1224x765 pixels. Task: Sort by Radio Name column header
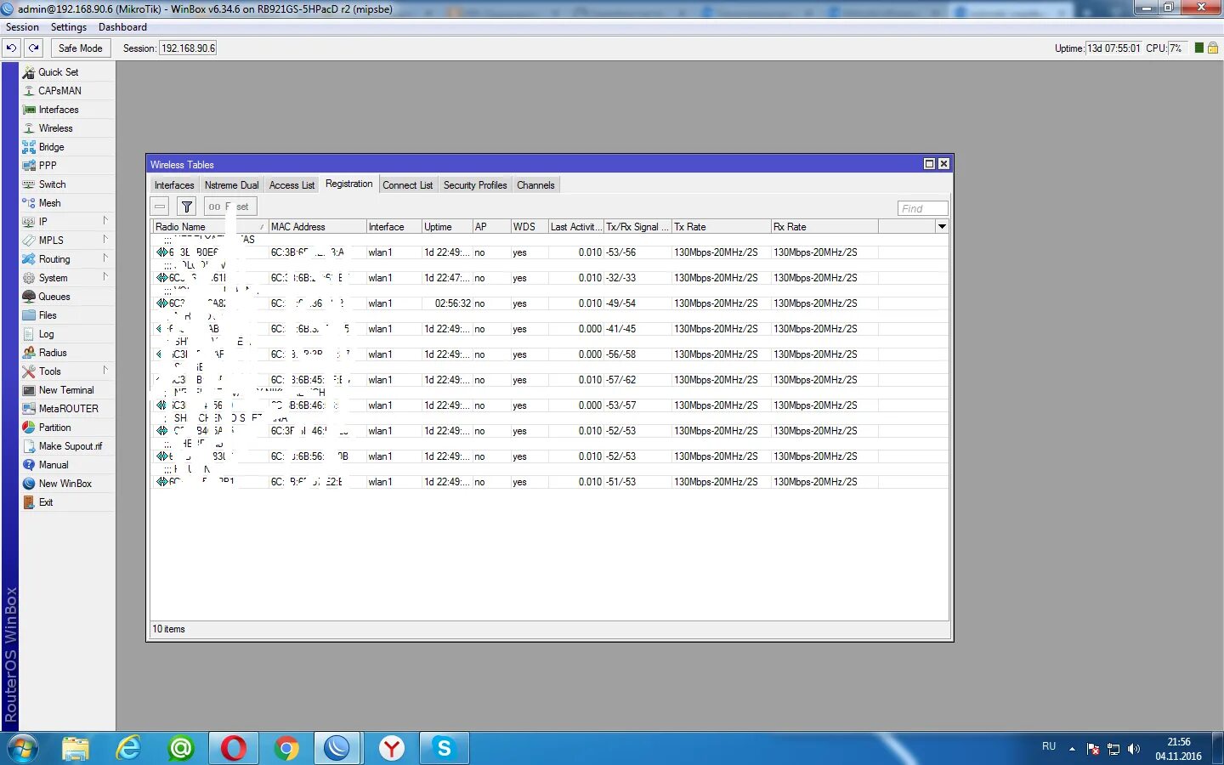click(210, 227)
